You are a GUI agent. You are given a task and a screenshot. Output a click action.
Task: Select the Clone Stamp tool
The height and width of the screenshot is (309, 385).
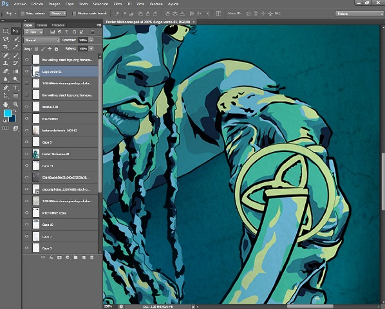(5, 63)
